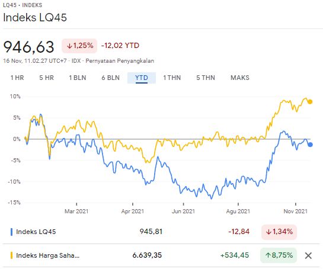Click the Mar 2021 axis label
323x269 pixels.
[76, 212]
